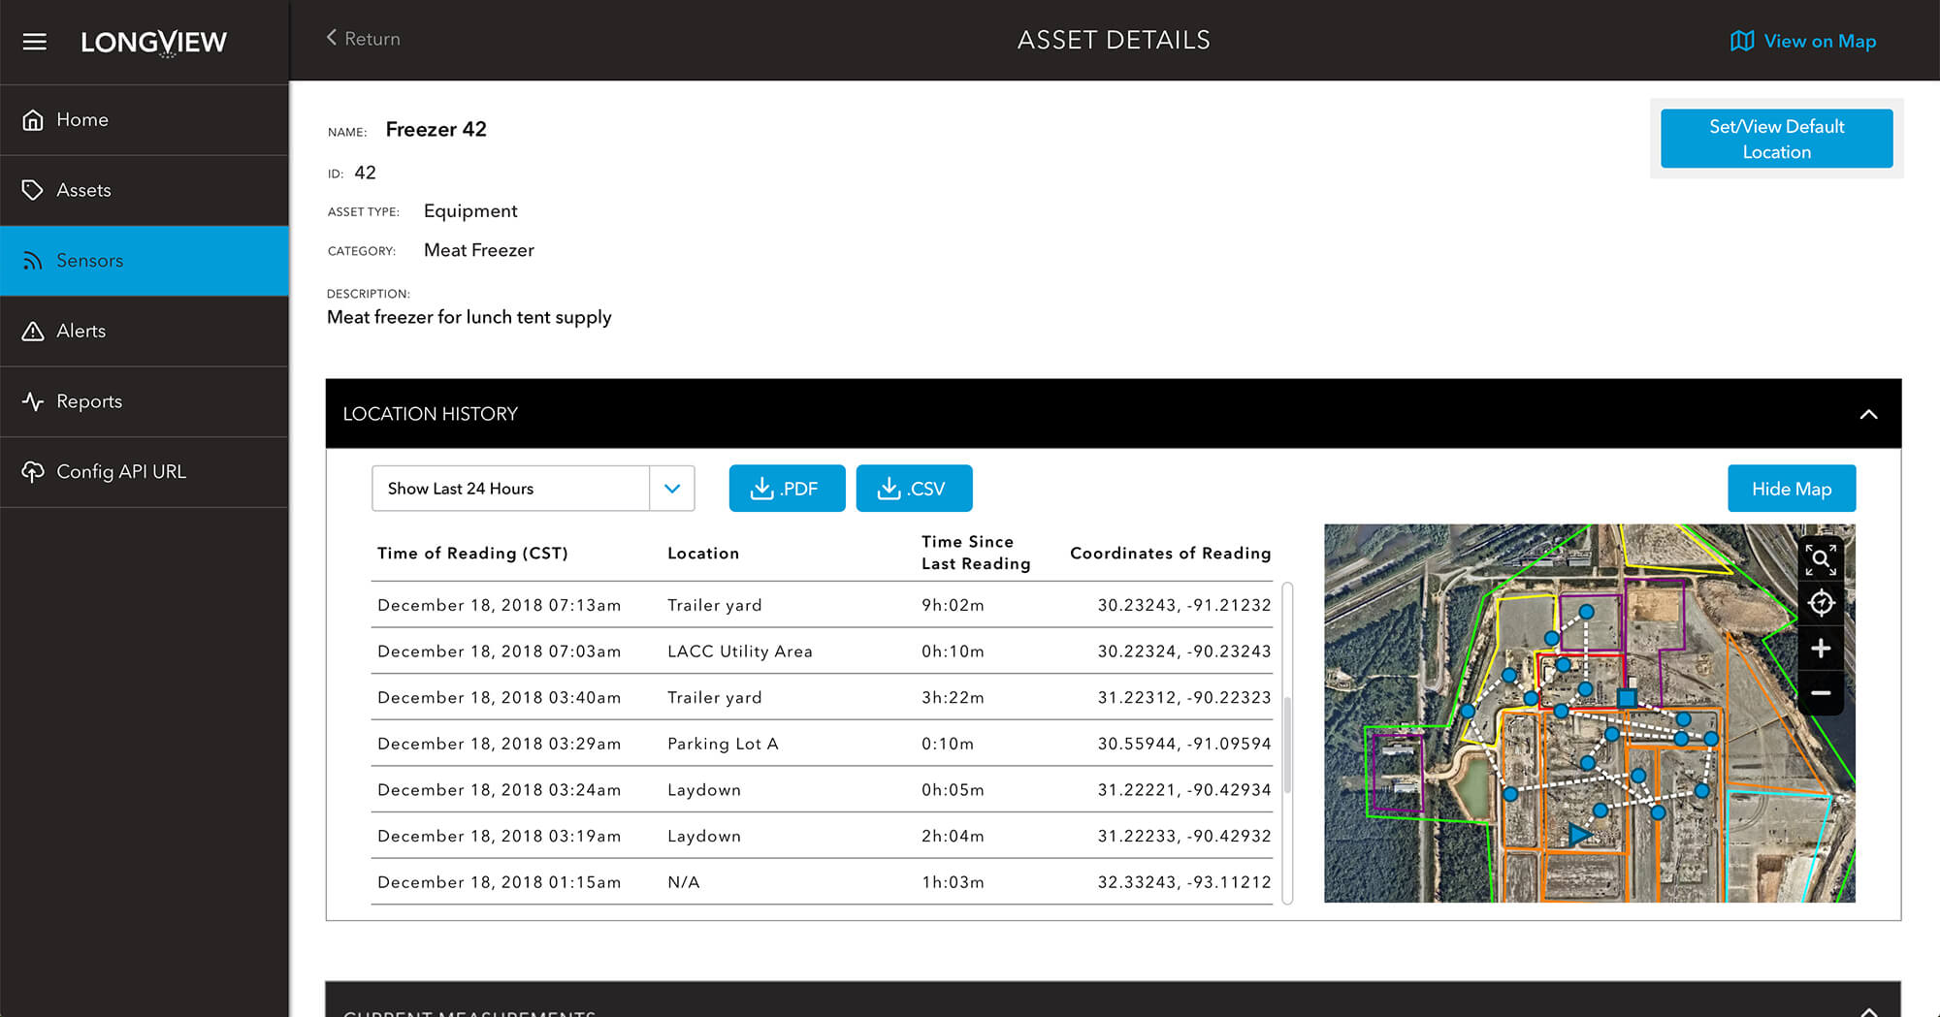Click coordinates 32.33243, -93.11212
This screenshot has width=1940, height=1017.
click(x=1184, y=882)
